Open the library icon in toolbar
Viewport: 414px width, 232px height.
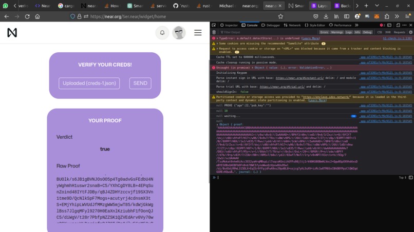tap(336, 16)
